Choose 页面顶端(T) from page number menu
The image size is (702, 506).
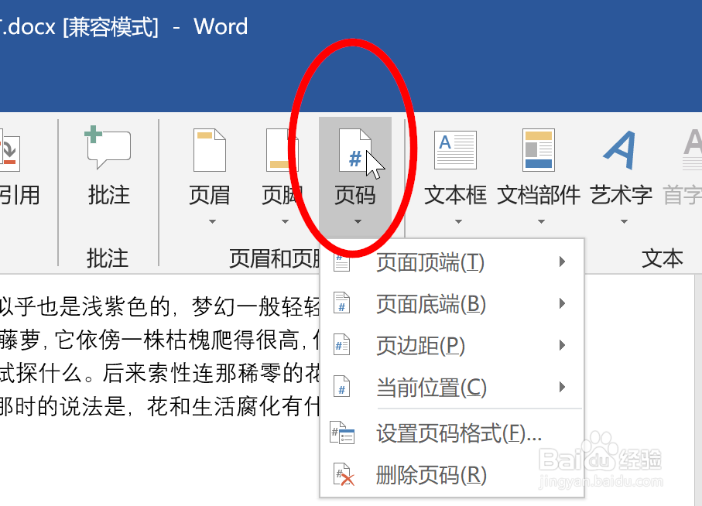coord(452,262)
